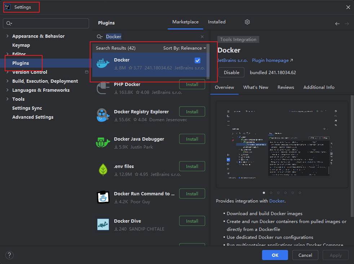Switch to the Installed plugins tab
Image resolution: width=354 pixels, height=264 pixels.
pos(217,22)
